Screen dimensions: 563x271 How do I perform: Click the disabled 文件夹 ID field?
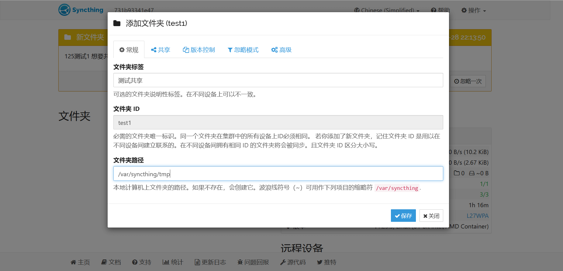pyautogui.click(x=278, y=122)
